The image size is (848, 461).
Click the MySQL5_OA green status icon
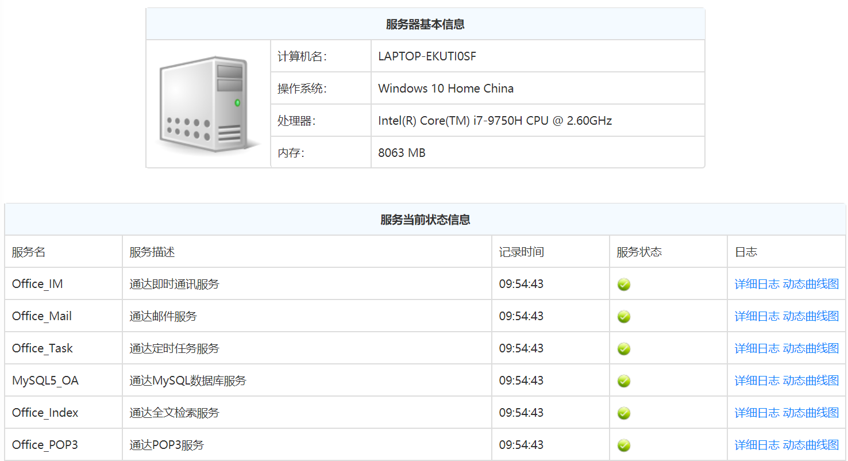tap(623, 381)
